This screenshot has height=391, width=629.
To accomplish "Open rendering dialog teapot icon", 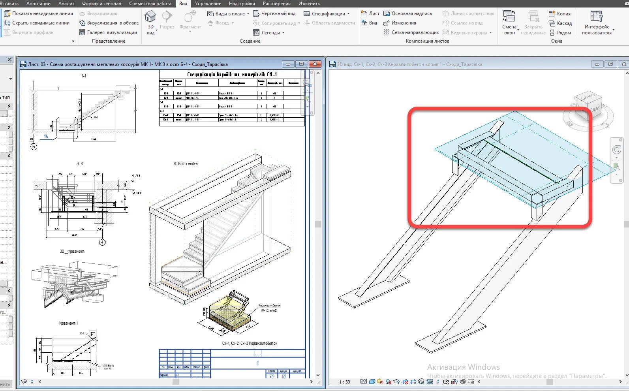I will point(396,382).
